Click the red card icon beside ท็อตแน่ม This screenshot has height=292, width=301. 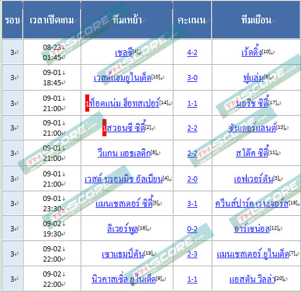tap(87, 103)
